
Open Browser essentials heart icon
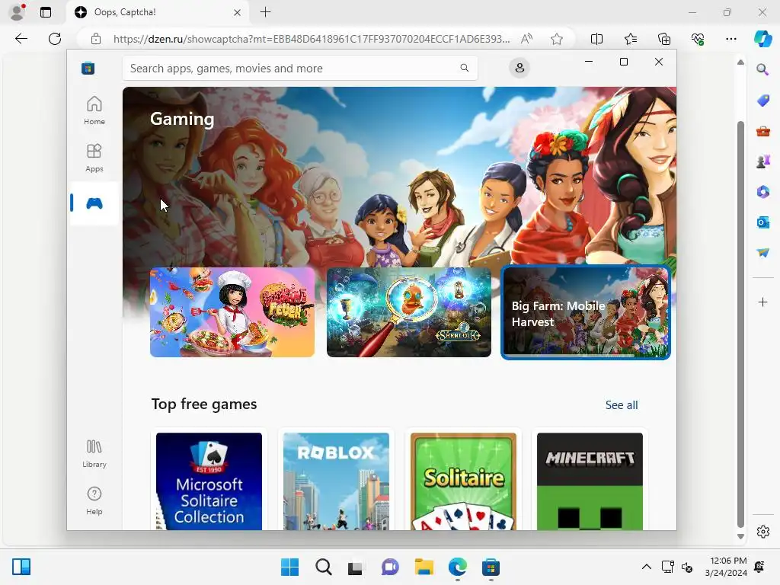698,39
